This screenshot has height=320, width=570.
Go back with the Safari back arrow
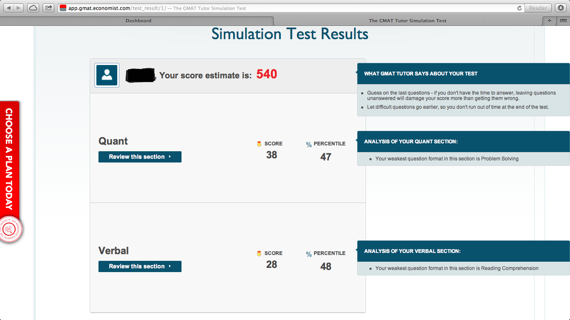pos(9,8)
